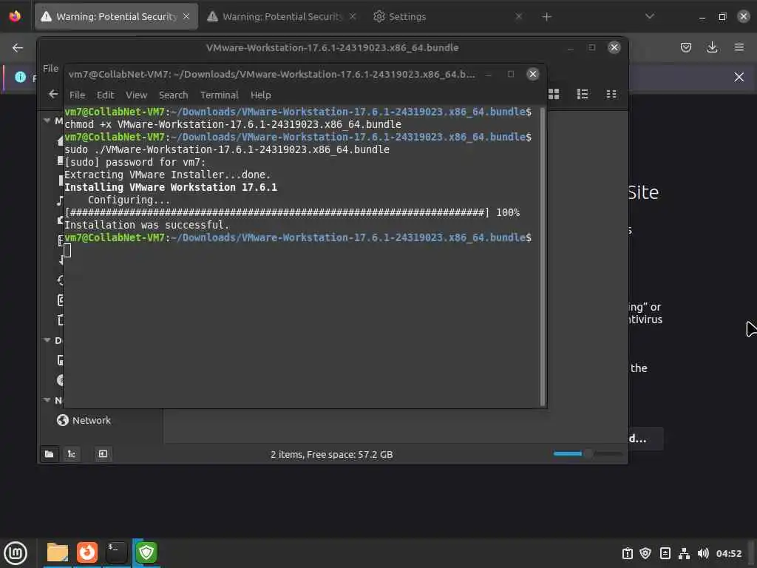Switch to first Warning: Potential Security tab
Image resolution: width=757 pixels, height=568 pixels.
(116, 16)
